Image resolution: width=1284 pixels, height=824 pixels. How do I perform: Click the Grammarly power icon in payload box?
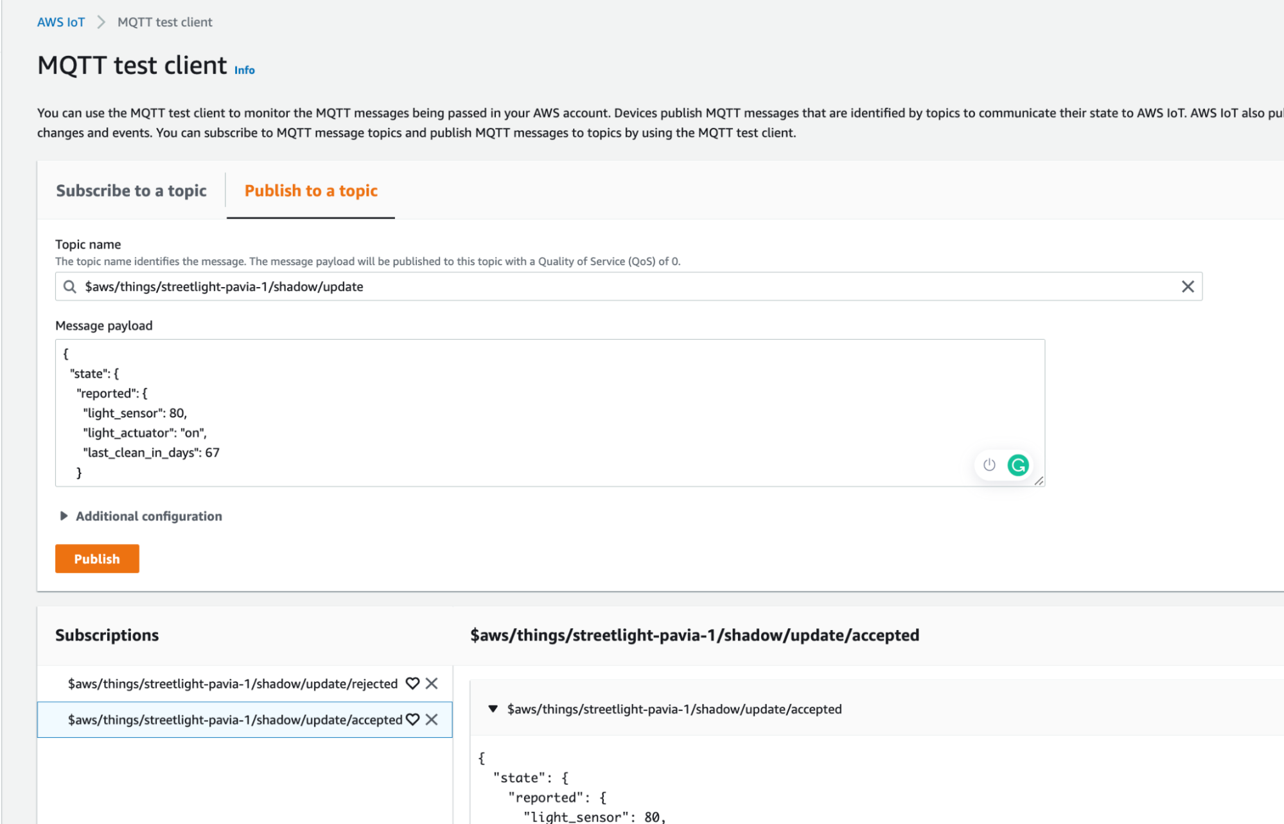pyautogui.click(x=989, y=465)
